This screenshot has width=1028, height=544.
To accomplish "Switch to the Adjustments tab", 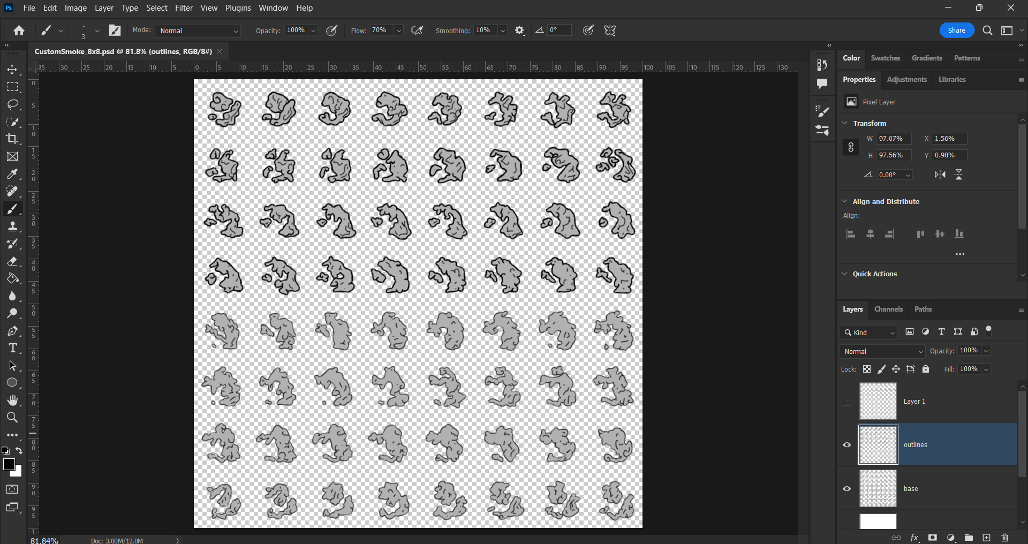I will click(x=906, y=80).
